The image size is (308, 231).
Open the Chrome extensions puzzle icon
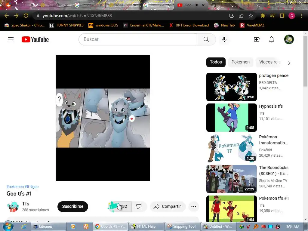coord(263,16)
